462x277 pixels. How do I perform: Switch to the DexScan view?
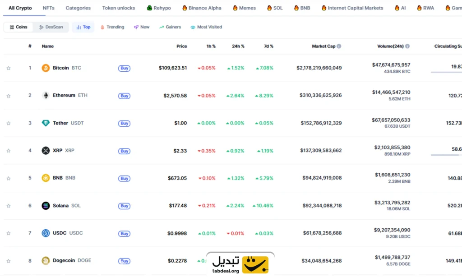click(x=51, y=27)
